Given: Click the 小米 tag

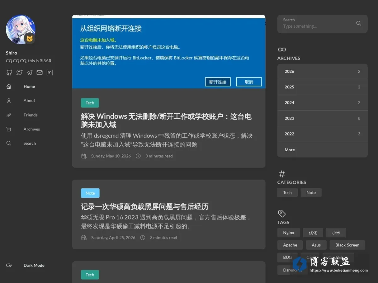Looking at the screenshot, I should [336, 233].
